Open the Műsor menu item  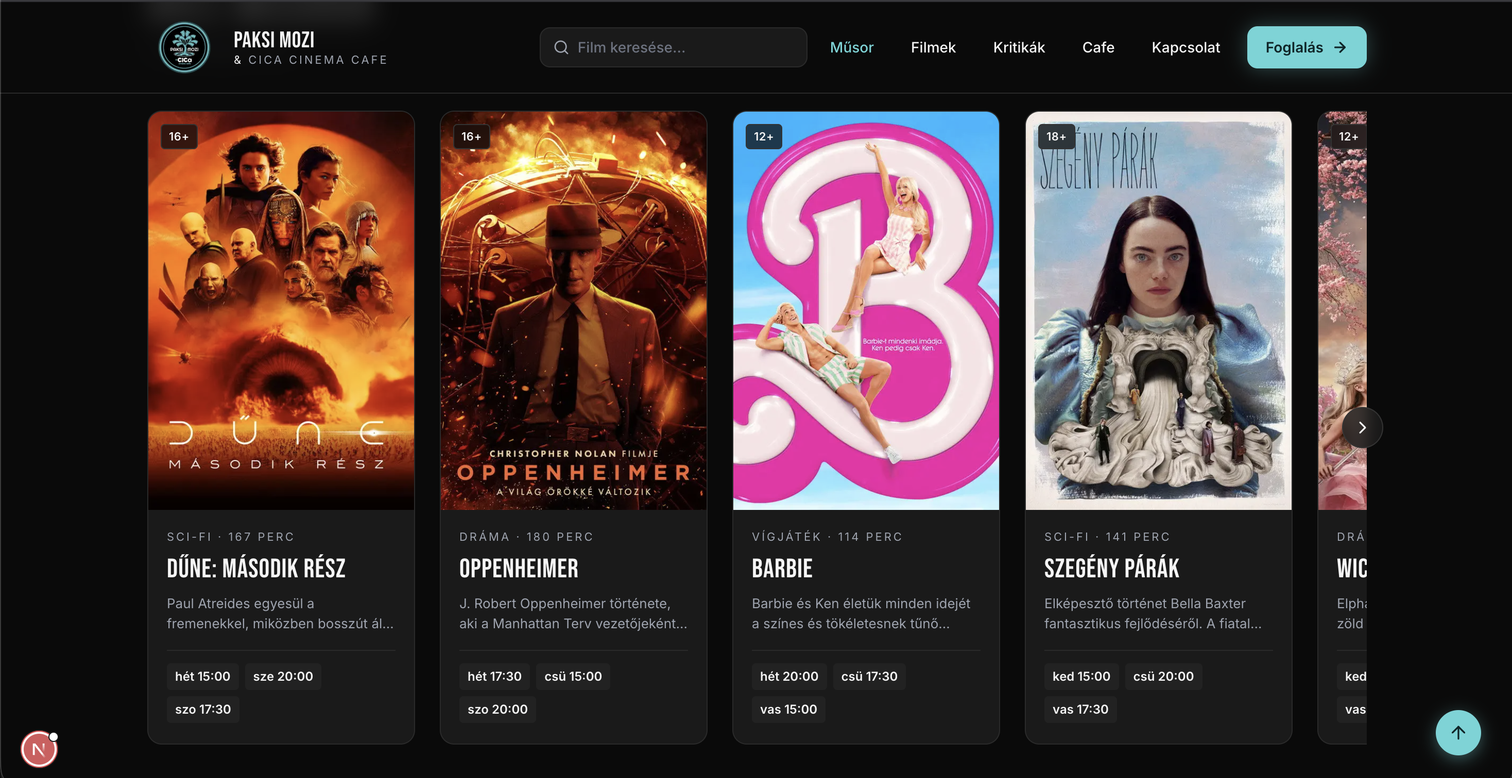point(852,47)
